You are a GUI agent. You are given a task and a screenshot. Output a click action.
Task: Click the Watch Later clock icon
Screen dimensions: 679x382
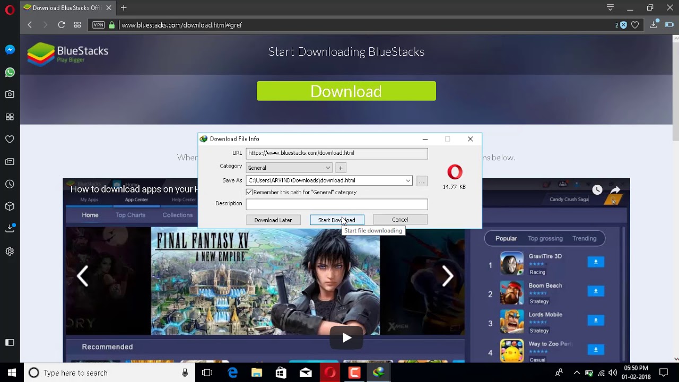coord(597,190)
